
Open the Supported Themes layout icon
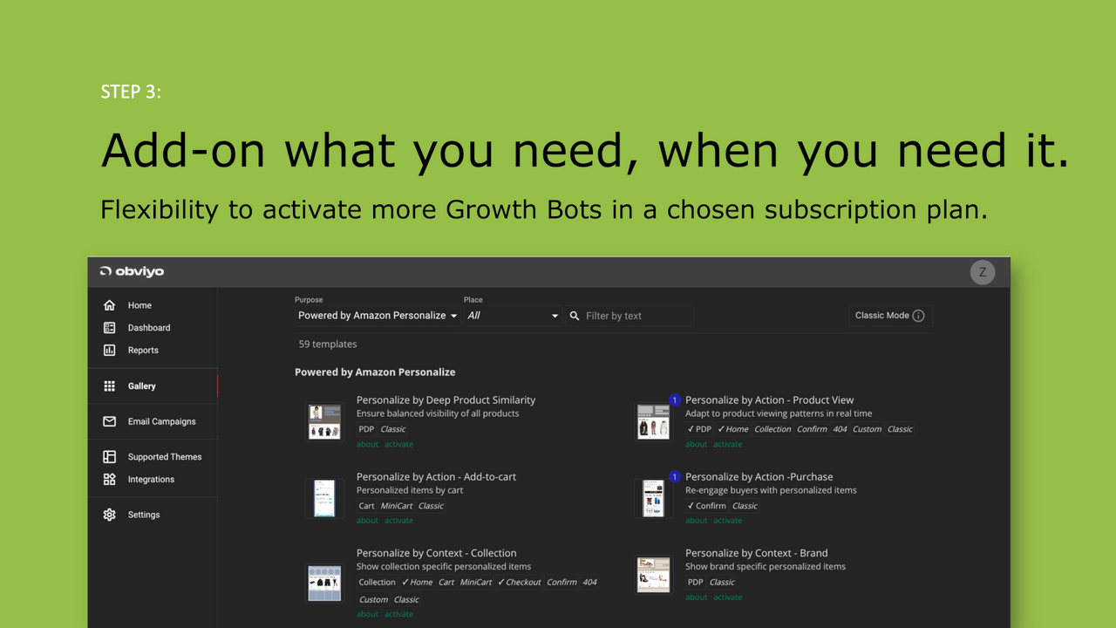click(x=109, y=457)
